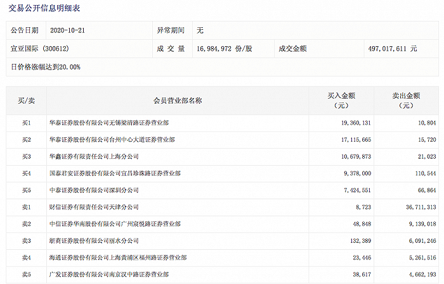Click the note 日价格涨幅达到20.00%
This screenshot has width=444, height=284.
pos(46,67)
